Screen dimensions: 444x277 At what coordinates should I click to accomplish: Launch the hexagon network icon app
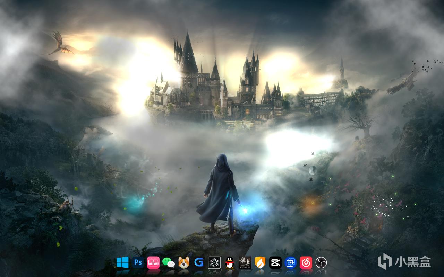tap(214, 262)
